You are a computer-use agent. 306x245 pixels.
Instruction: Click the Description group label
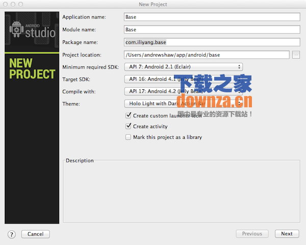point(80,161)
